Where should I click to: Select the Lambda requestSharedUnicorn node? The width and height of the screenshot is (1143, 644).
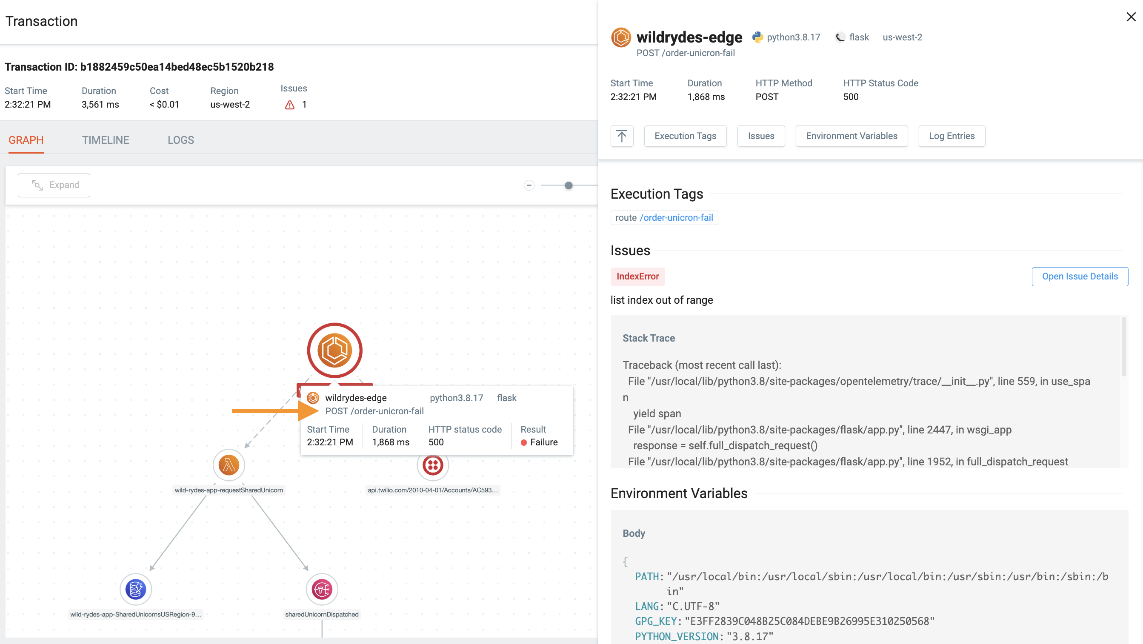pyautogui.click(x=229, y=465)
